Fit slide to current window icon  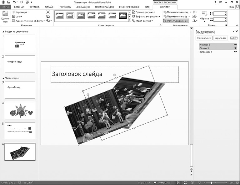[237, 182]
